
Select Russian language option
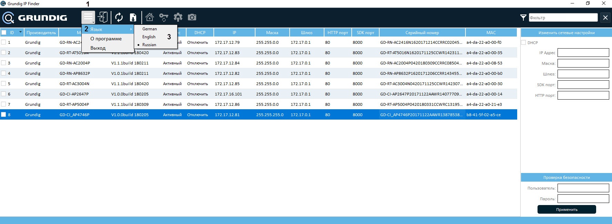pos(149,45)
